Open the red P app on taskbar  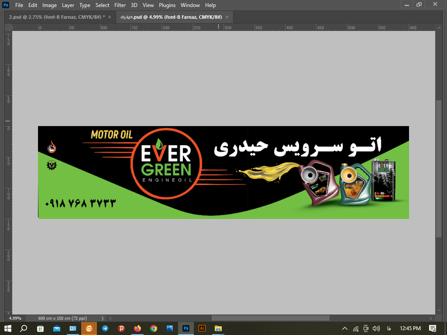tap(122, 328)
